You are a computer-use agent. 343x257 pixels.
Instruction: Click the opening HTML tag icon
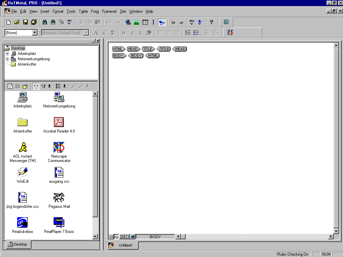point(119,49)
